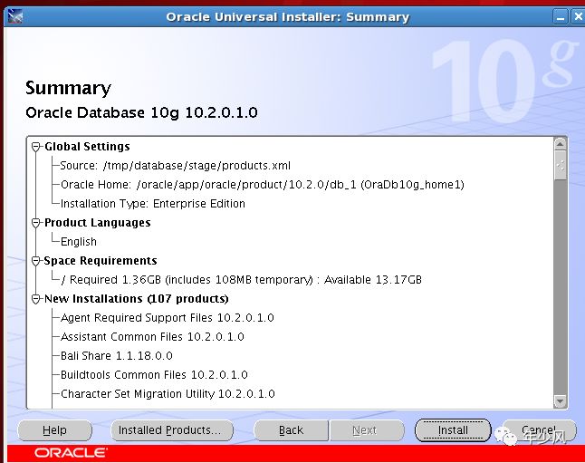The image size is (585, 463).
Task: Select the Global Settings heading
Action: click(x=87, y=147)
